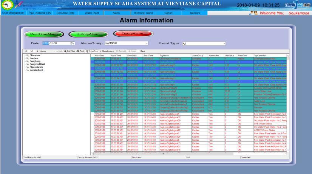Image resolution: width=312 pixels, height=174 pixels.
Task: Select the Alarm tab
Action: (116, 13)
